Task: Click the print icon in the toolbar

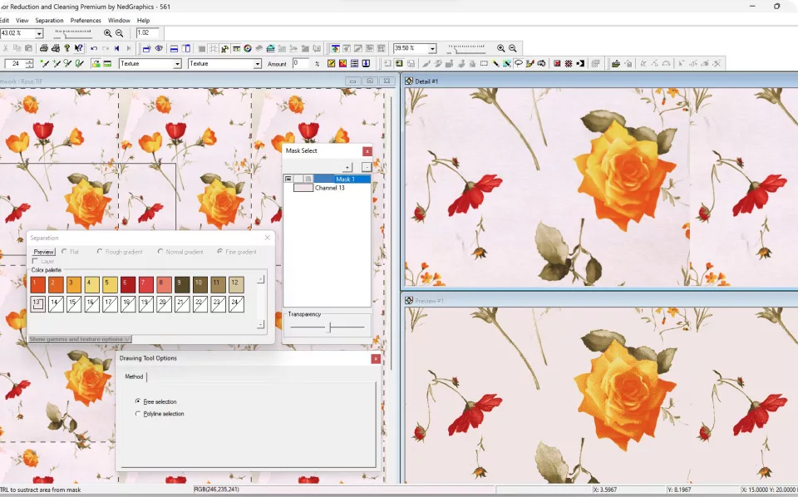Action: pos(43,48)
